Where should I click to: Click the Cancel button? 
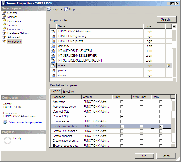point(166,156)
